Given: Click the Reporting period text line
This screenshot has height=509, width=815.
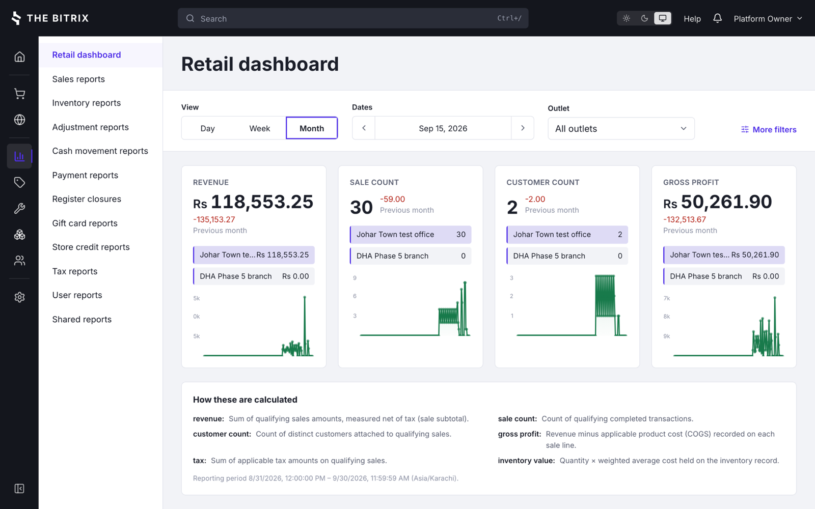Looking at the screenshot, I should click(325, 478).
